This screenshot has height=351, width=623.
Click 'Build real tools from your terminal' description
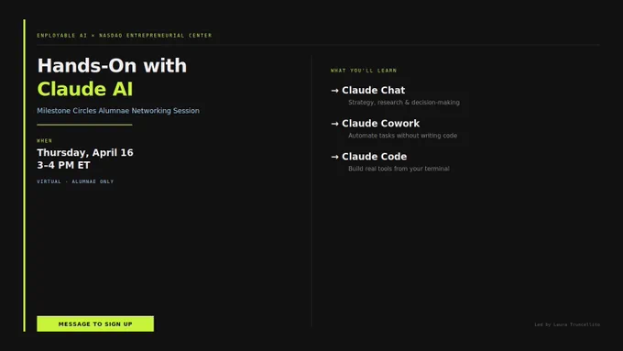399,169
